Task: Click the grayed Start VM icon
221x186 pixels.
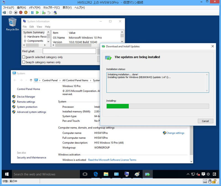Action: coord(10,12)
